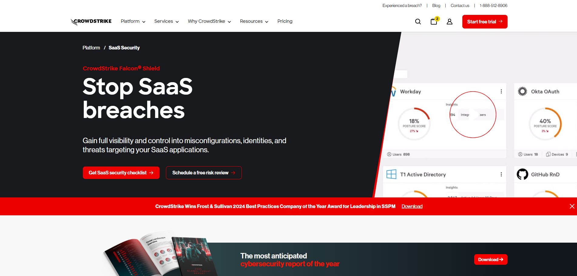Close the red award banner
The image size is (577, 276).
point(572,206)
